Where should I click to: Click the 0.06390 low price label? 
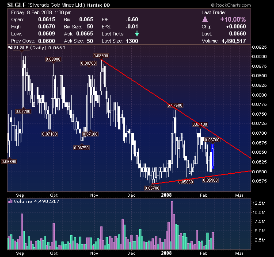(x=9, y=162)
